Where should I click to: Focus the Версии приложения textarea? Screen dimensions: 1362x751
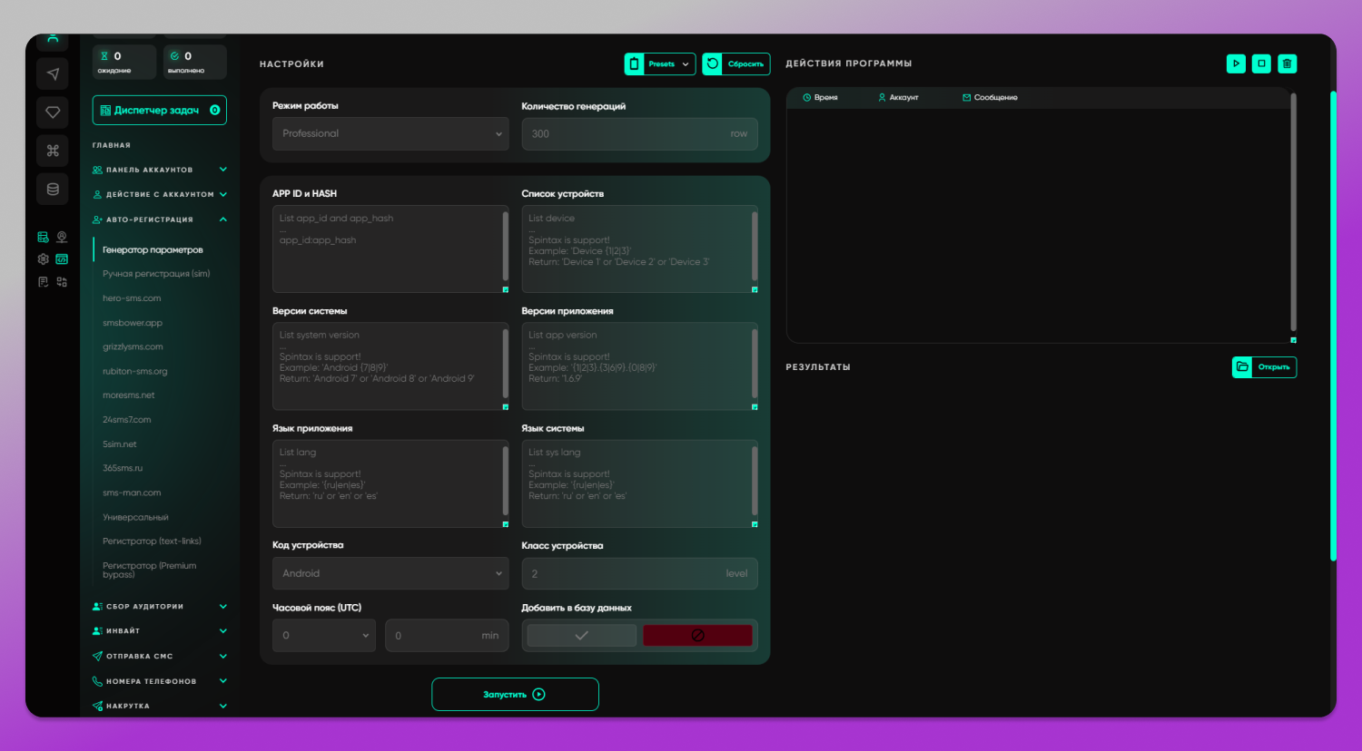pyautogui.click(x=640, y=366)
